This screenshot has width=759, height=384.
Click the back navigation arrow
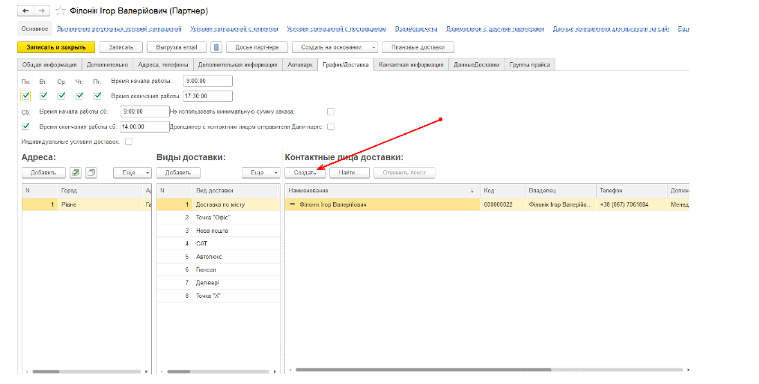click(26, 11)
